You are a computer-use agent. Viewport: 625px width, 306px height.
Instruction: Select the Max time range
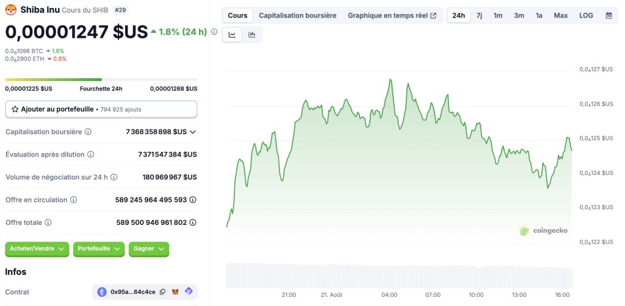(560, 15)
